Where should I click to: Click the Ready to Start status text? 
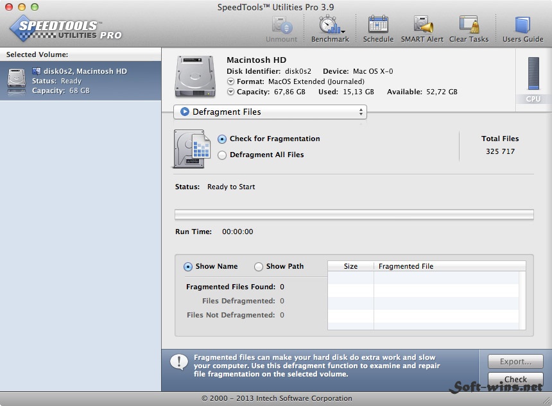point(231,187)
